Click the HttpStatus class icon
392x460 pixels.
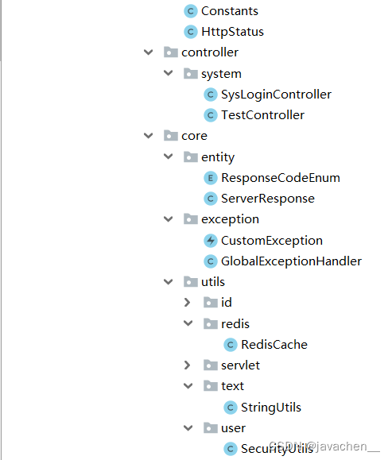coord(191,32)
